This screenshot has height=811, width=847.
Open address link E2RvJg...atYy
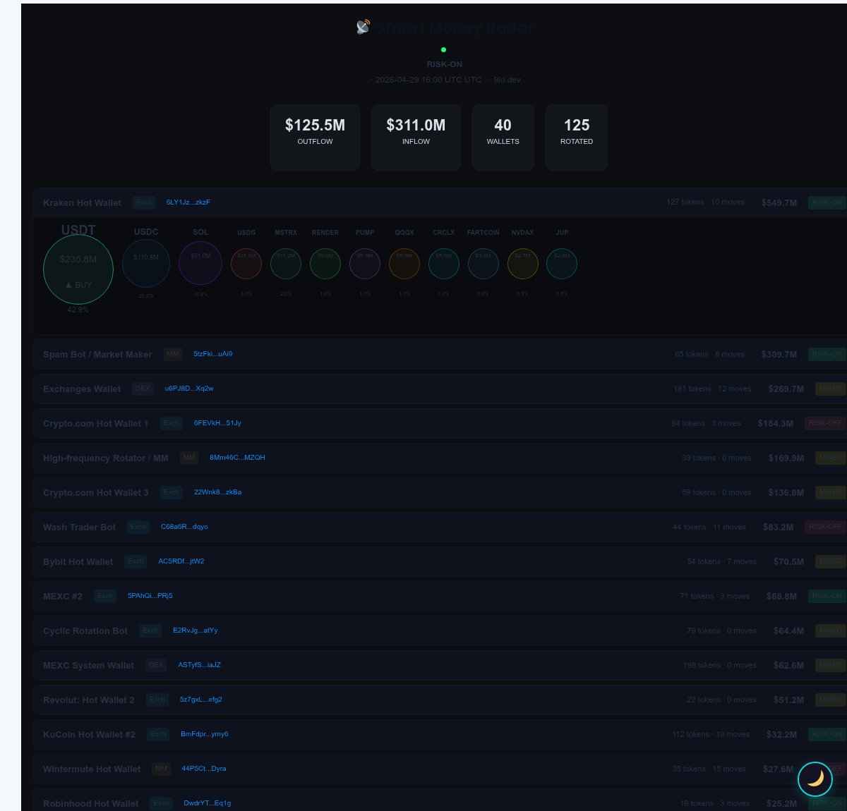pos(196,630)
